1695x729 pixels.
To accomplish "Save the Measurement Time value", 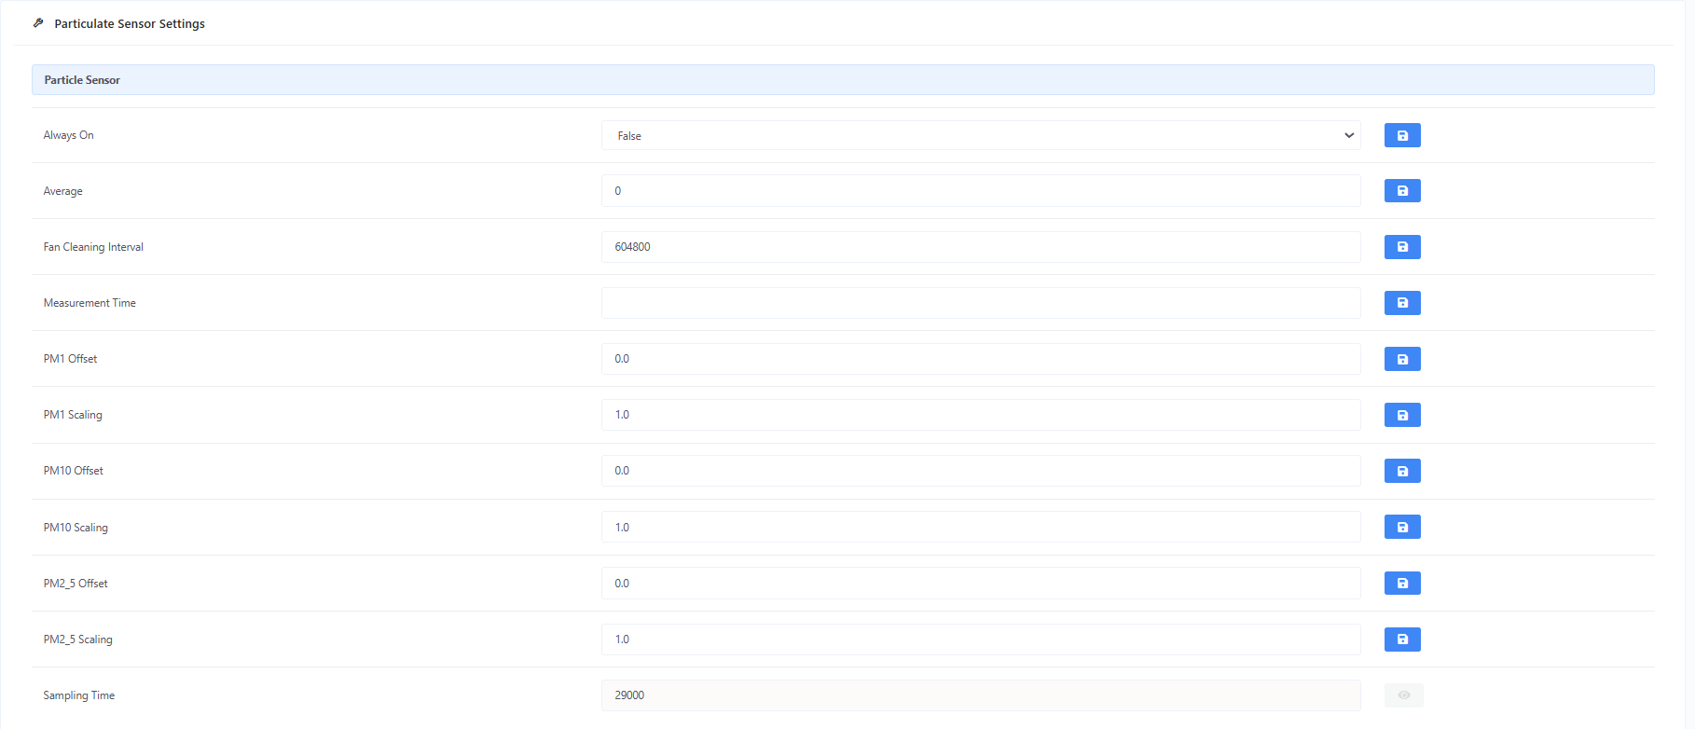I will coord(1402,303).
